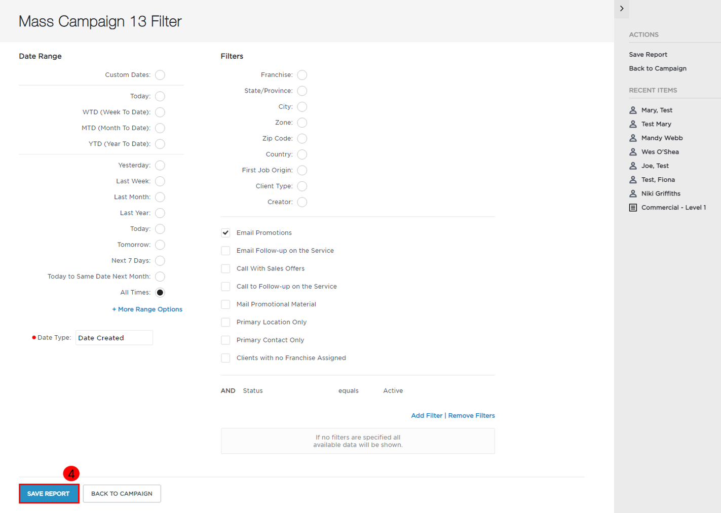
Task: Click the SAVE REPORT button
Action: 49,494
